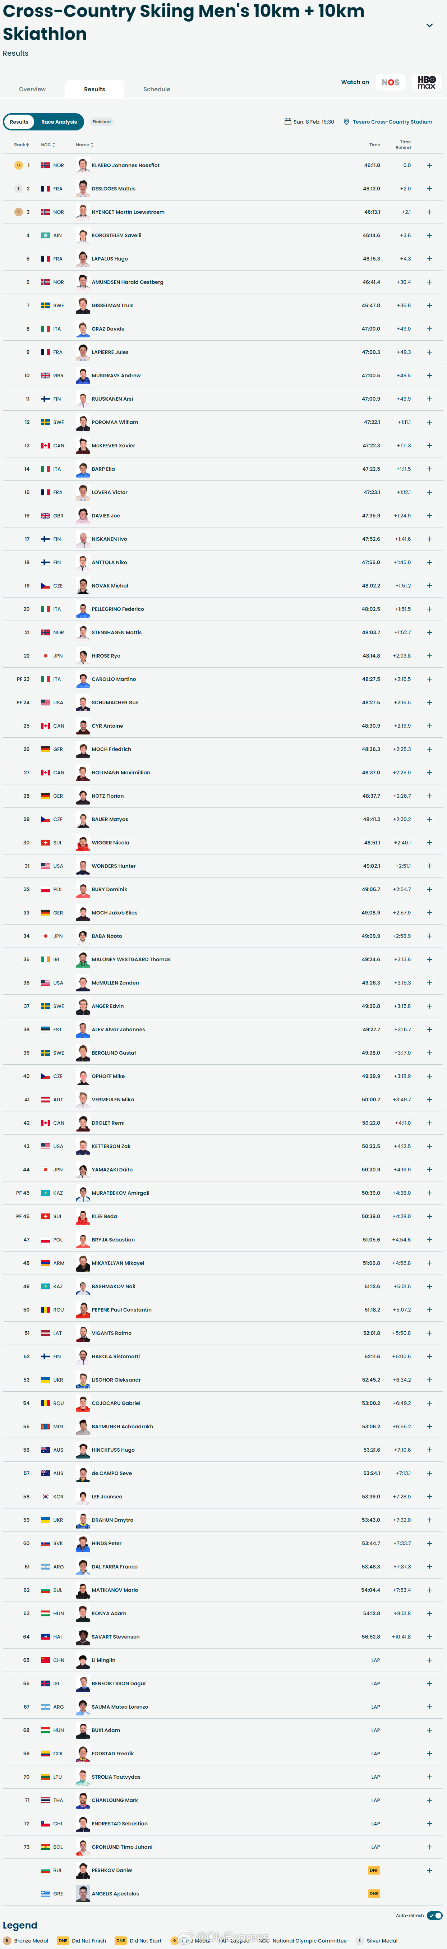Screen dimensions: 447x1949
Task: Click the bronze medal icon beside NYENGET
Action: point(18,212)
